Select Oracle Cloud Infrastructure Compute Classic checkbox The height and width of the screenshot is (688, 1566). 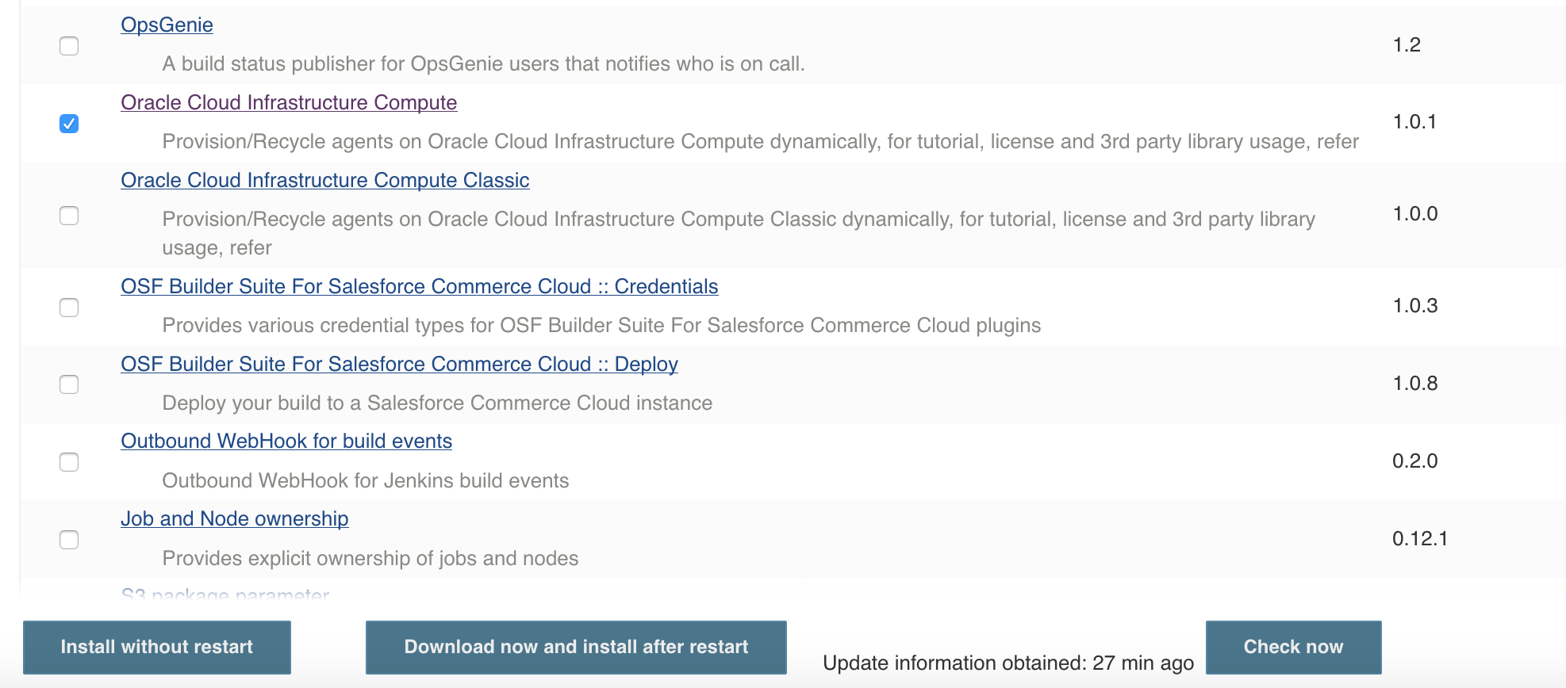(69, 216)
